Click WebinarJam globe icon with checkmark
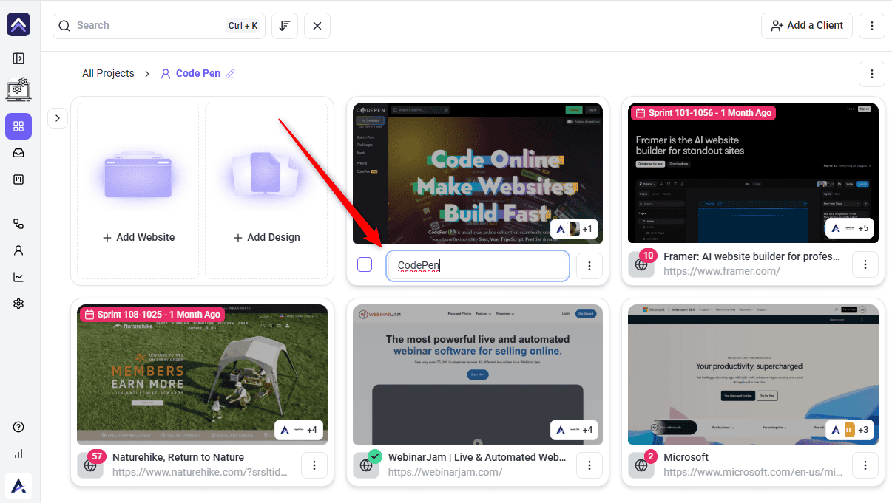 [366, 465]
